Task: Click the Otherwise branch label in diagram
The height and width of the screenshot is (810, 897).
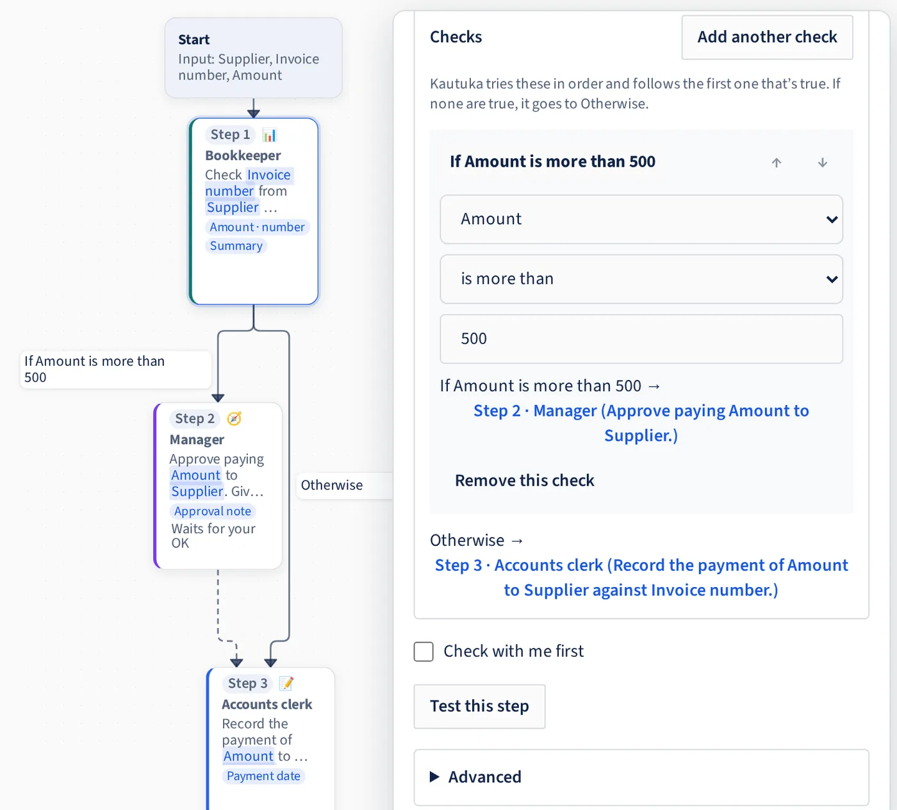Action: [344, 486]
